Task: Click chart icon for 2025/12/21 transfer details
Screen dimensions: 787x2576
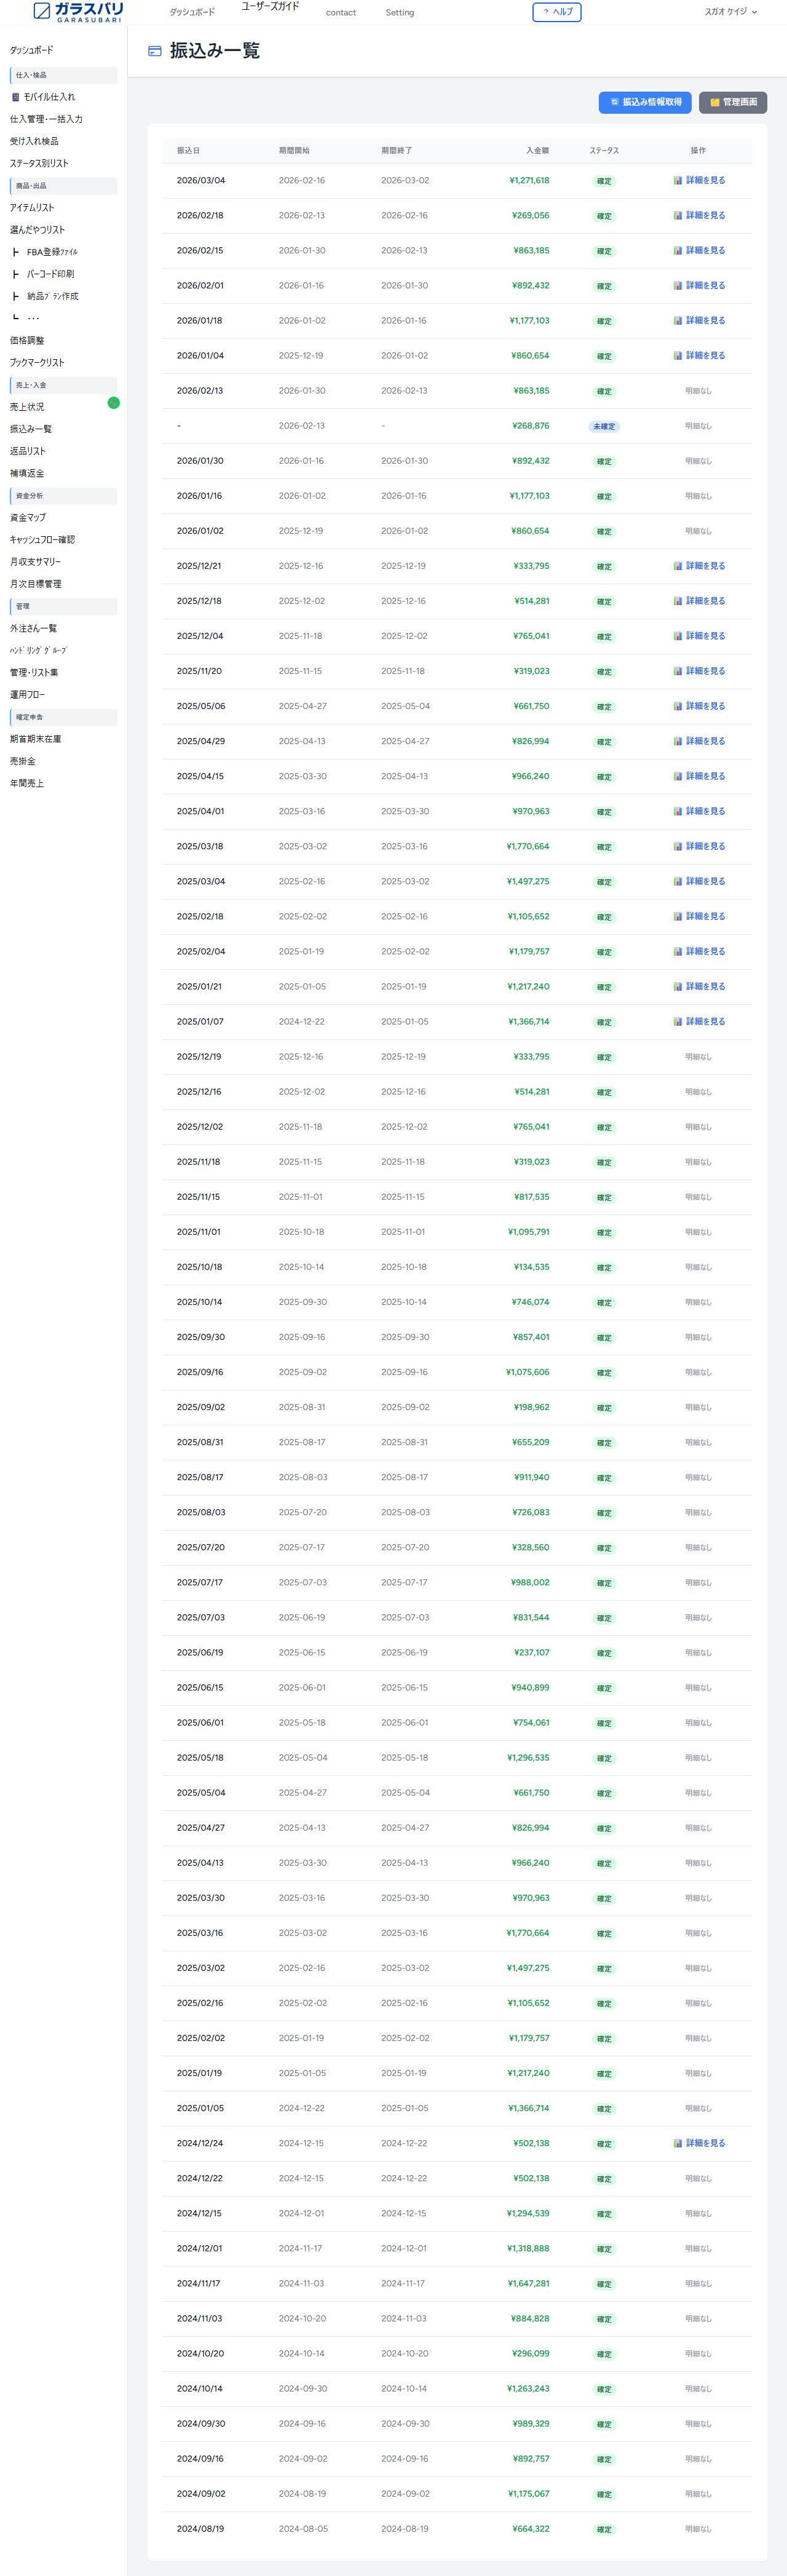Action: (677, 566)
